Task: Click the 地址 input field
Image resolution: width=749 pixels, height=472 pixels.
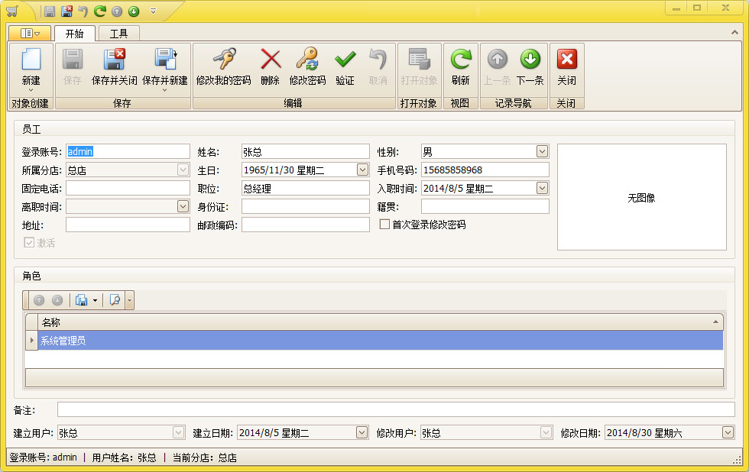Action: tap(128, 225)
